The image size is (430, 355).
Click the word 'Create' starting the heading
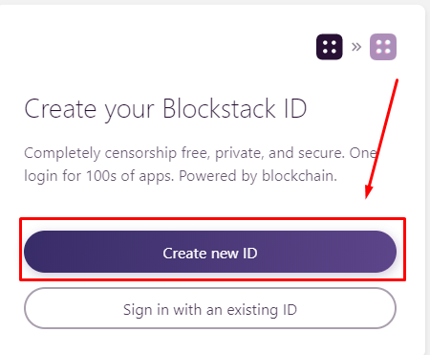(60, 109)
